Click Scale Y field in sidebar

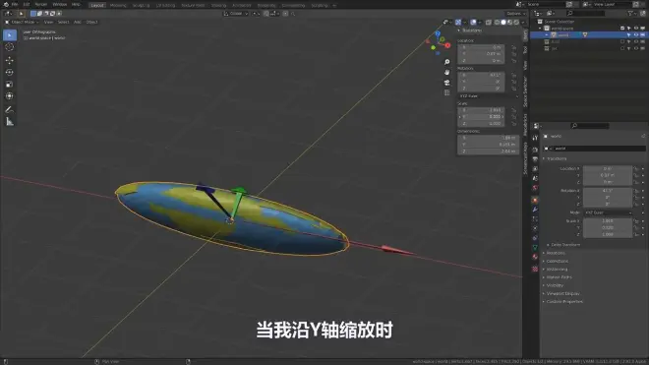click(481, 117)
